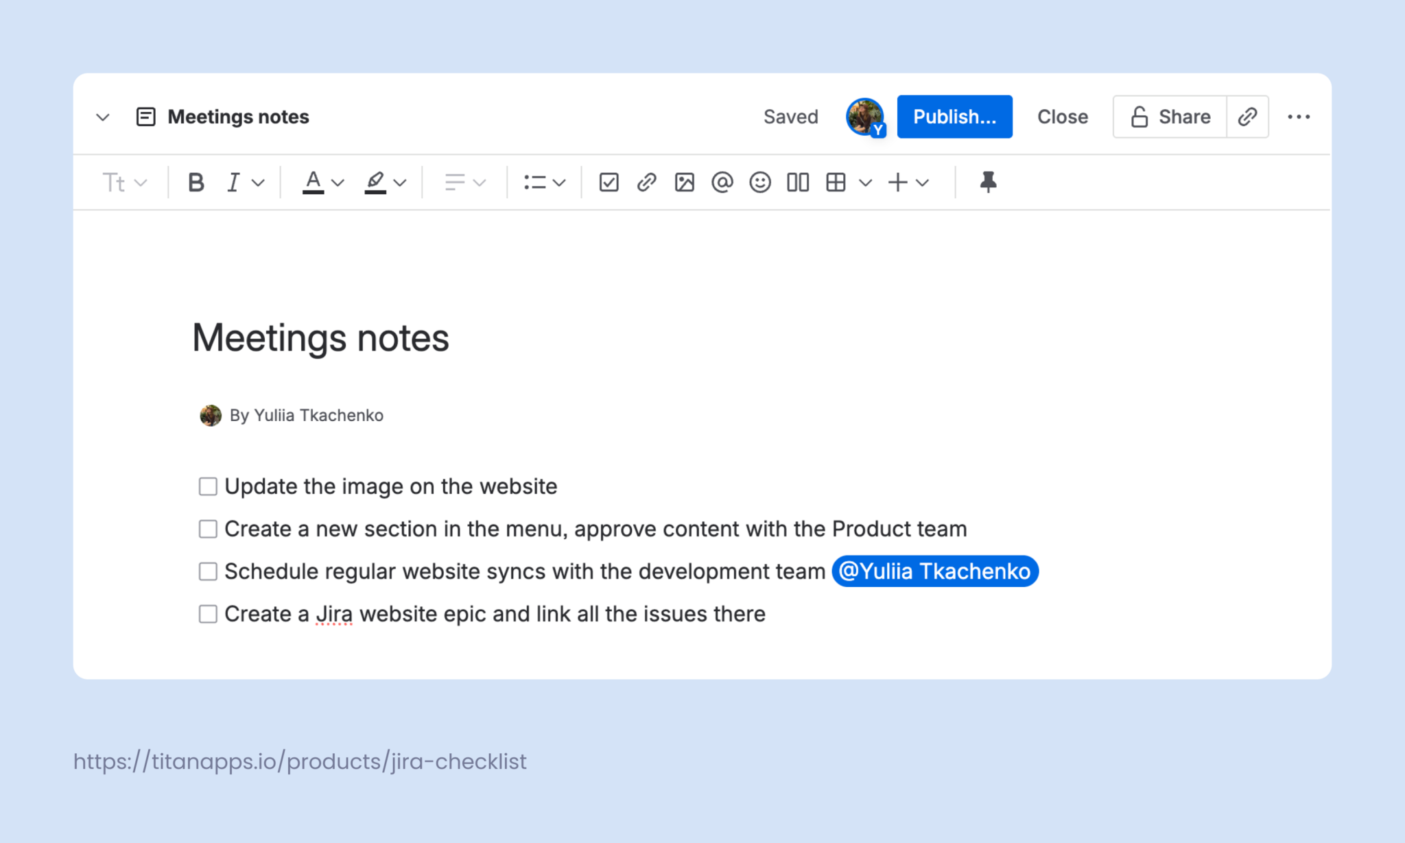Toggle bold formatting
1405x843 pixels.
click(196, 182)
